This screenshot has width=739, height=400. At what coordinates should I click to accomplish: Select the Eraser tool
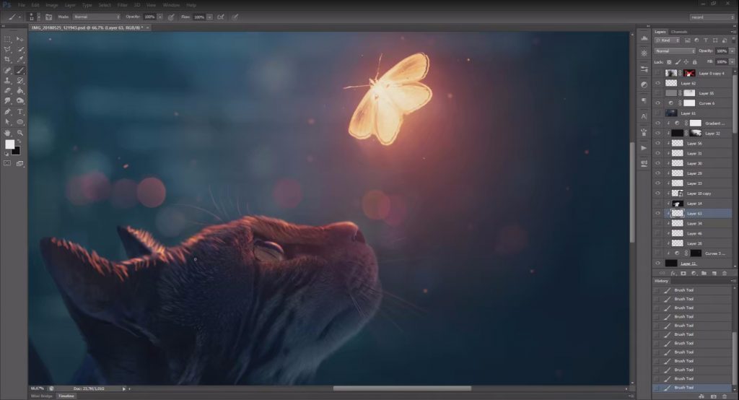(x=7, y=90)
